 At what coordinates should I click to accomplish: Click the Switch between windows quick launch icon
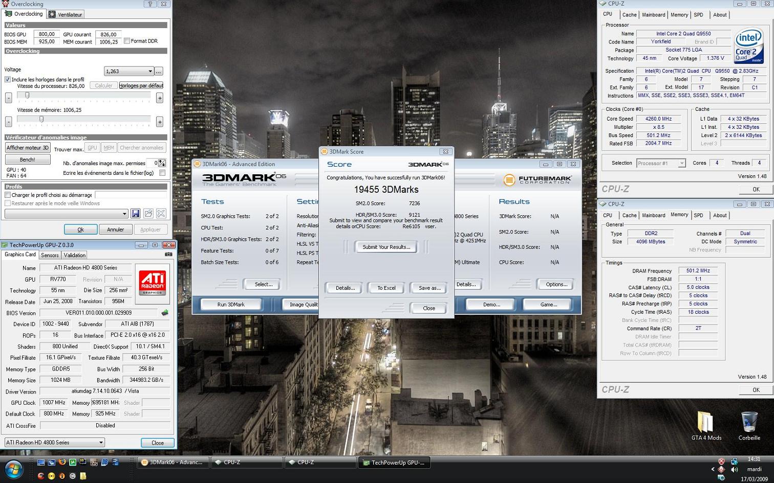[x=52, y=463]
